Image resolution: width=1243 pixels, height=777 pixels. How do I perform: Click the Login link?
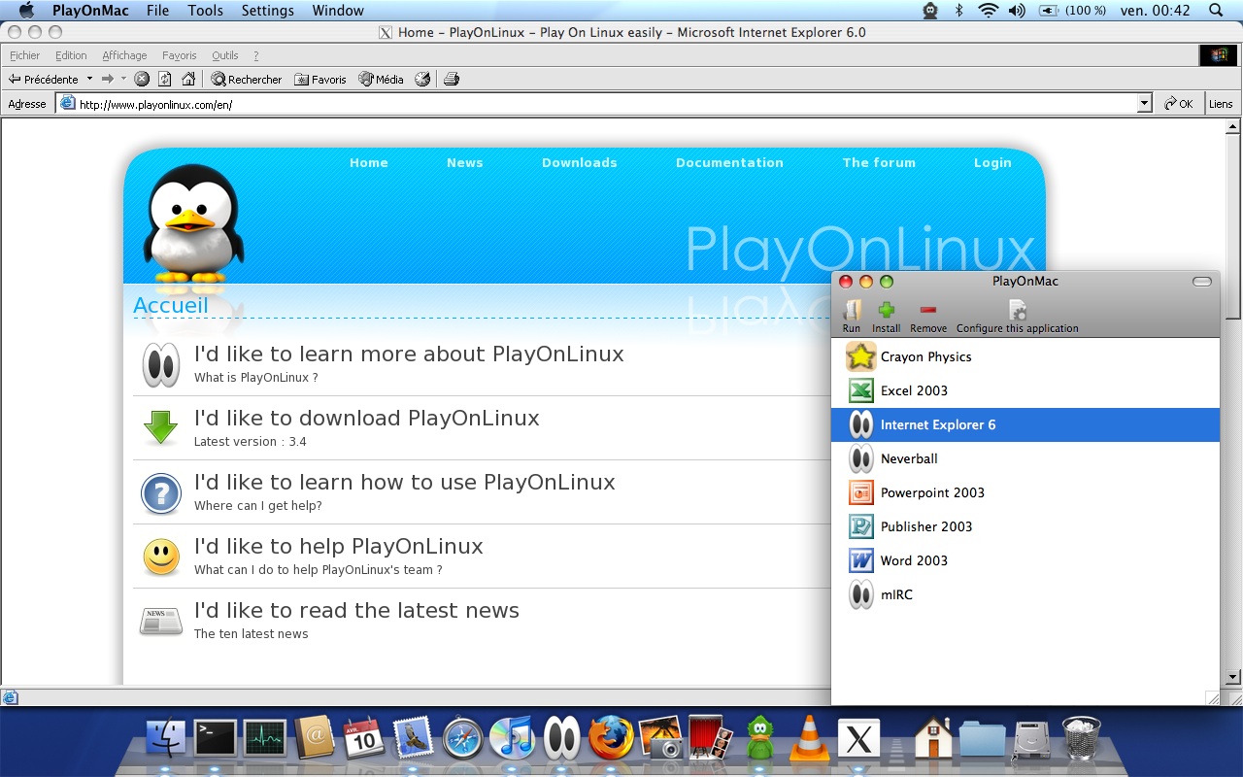pyautogui.click(x=992, y=162)
